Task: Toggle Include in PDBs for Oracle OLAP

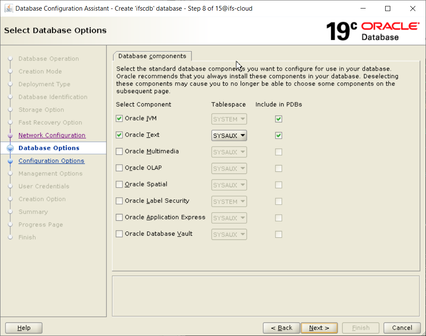Action: [278, 168]
